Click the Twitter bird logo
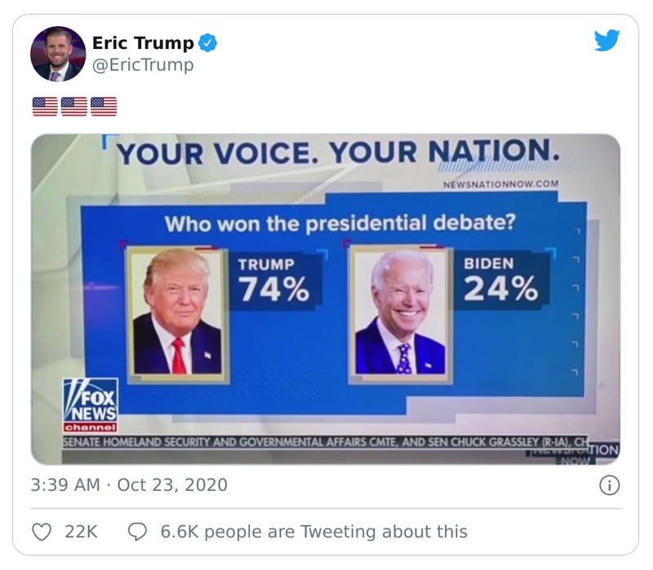 pos(607,39)
